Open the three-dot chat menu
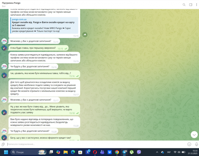Screen dimensions: 199x156 click(x=197, y=5)
